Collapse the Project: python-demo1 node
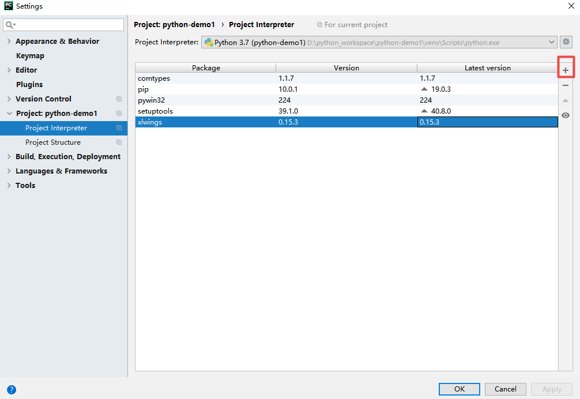Image resolution: width=580 pixels, height=399 pixels. pyautogui.click(x=9, y=113)
